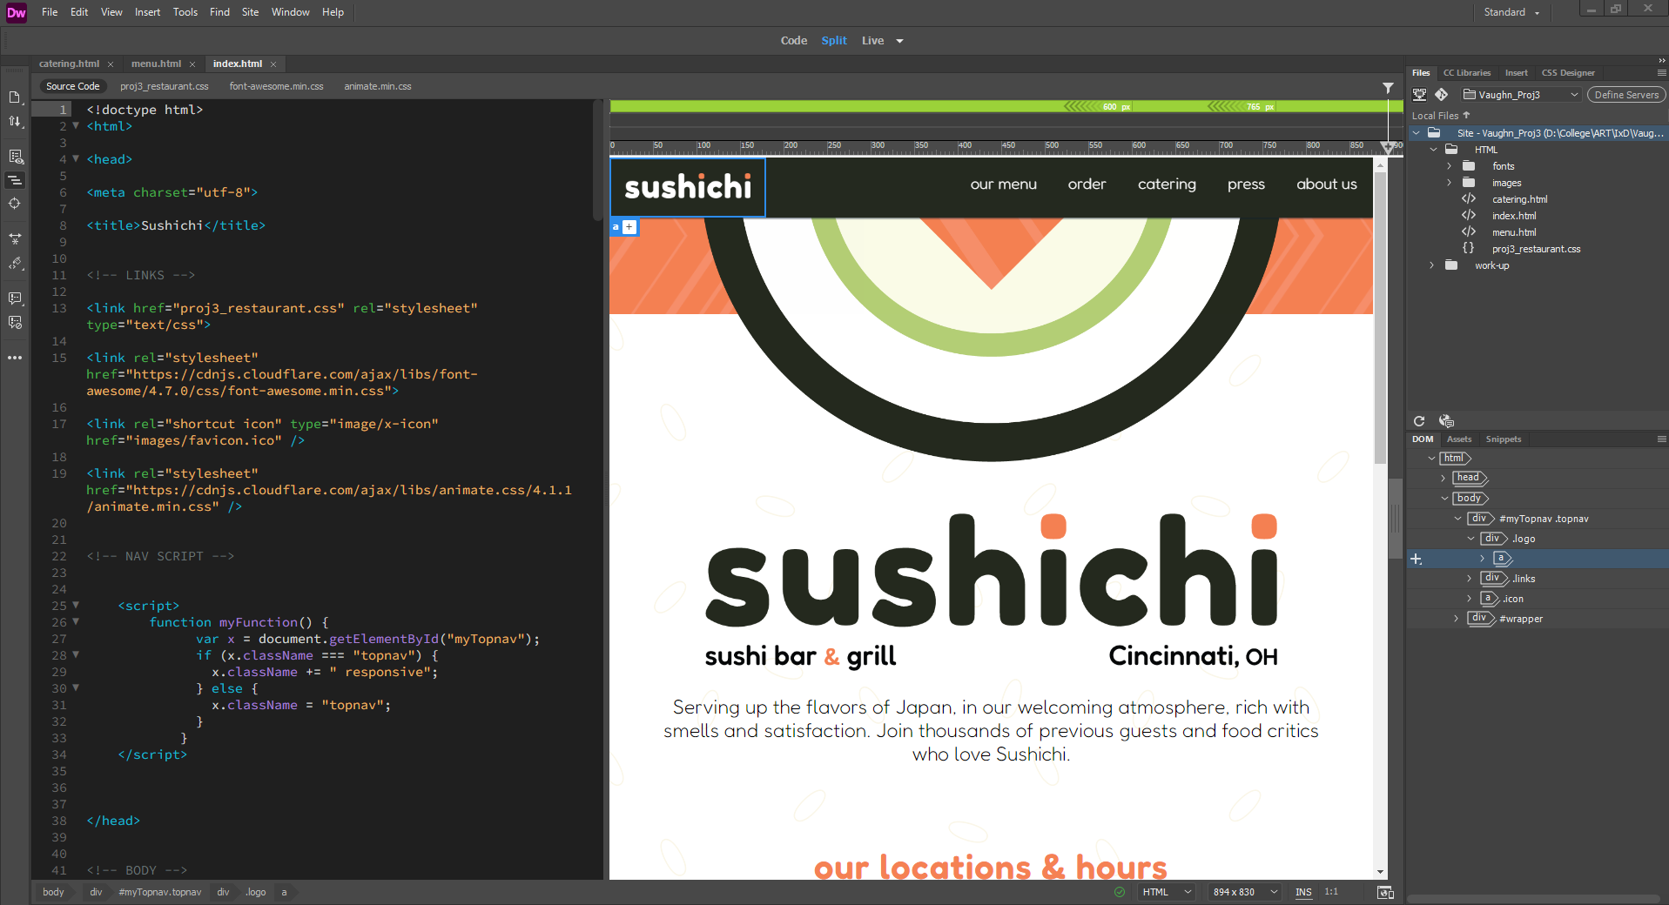Click the green no-errors check icon
1669x905 pixels.
(x=1120, y=892)
